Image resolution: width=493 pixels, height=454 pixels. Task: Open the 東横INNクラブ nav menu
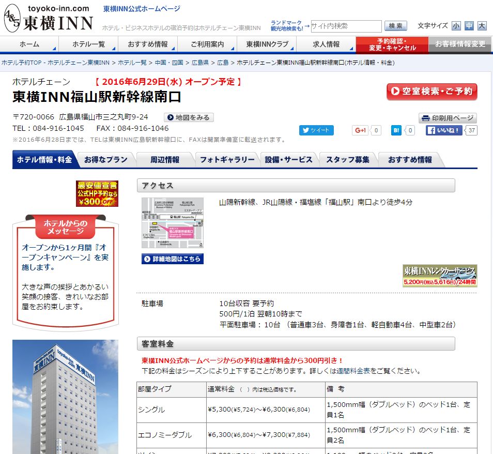(267, 44)
